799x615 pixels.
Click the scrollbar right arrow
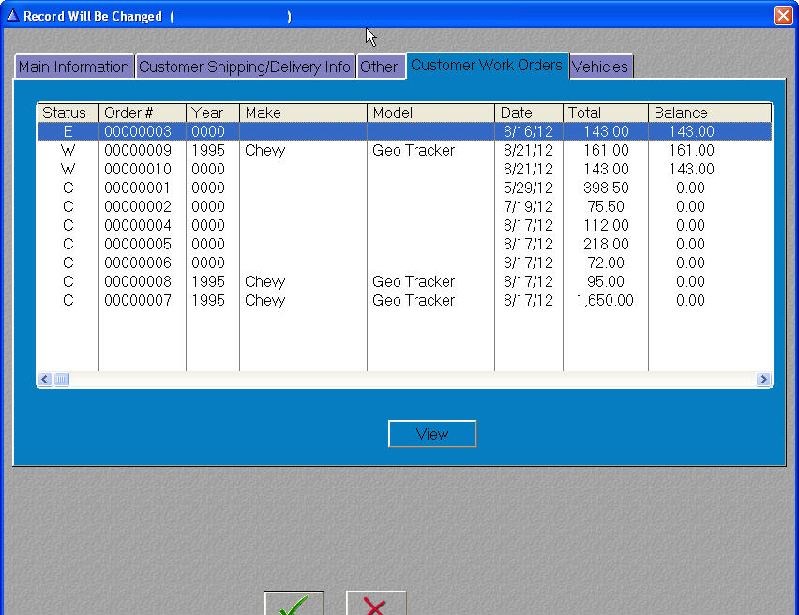point(763,380)
